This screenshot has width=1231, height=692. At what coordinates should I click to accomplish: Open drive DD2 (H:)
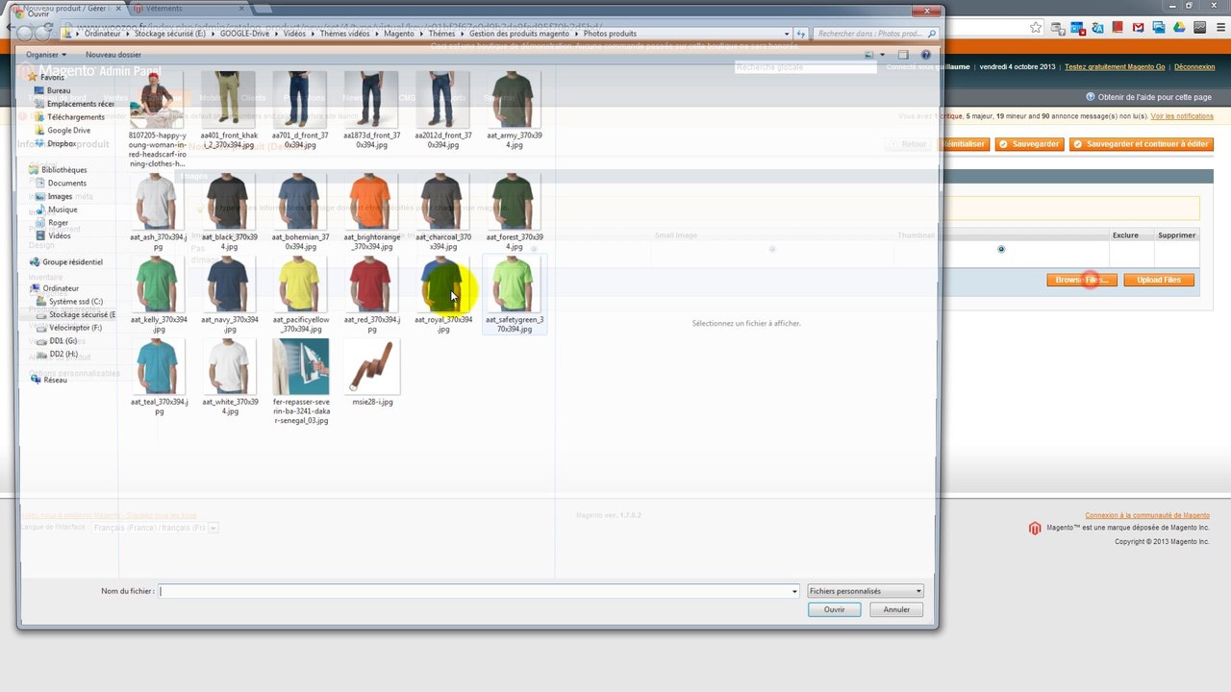click(57, 354)
